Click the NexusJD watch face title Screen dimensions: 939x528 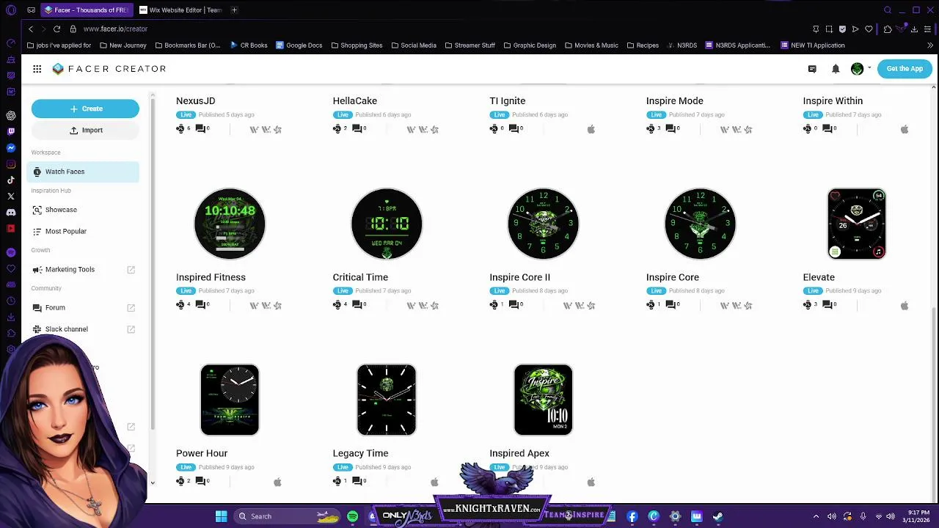pyautogui.click(x=195, y=101)
